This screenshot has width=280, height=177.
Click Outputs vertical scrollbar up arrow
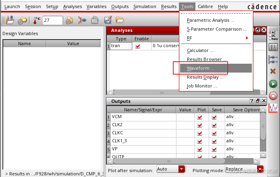point(263,109)
